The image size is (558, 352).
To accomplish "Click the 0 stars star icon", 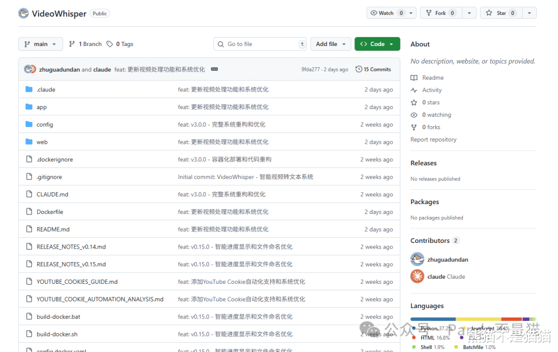I will 414,102.
